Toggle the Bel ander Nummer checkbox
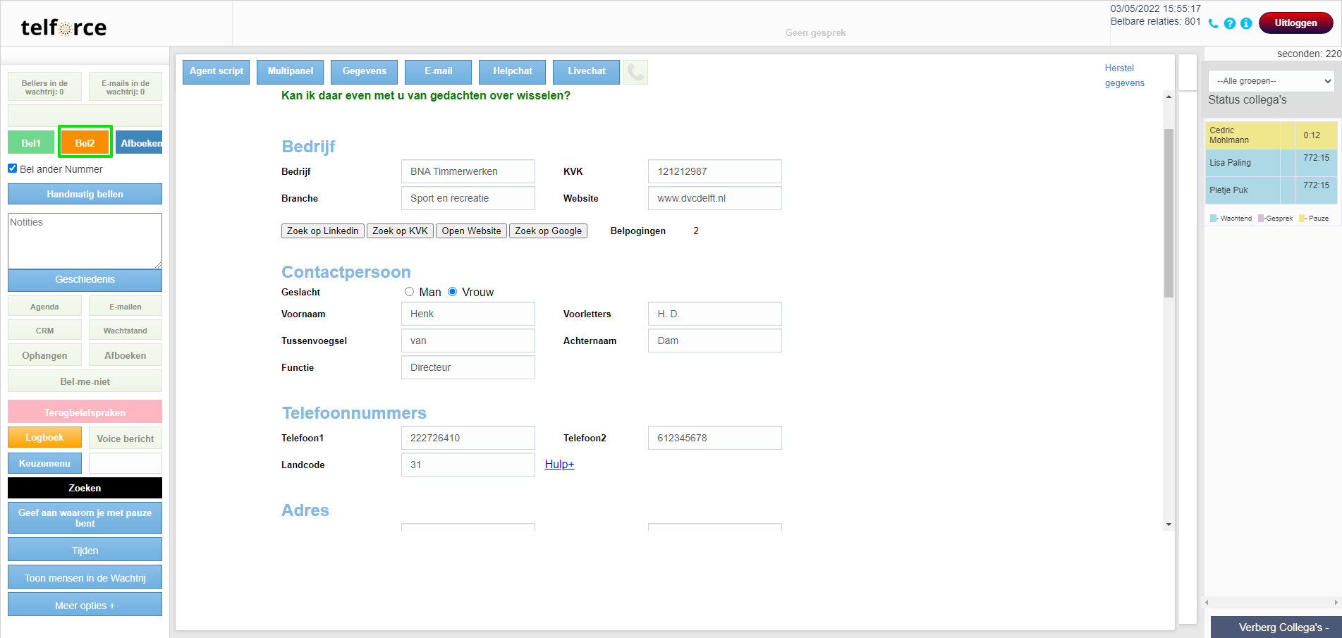The width and height of the screenshot is (1342, 638). pyautogui.click(x=13, y=168)
